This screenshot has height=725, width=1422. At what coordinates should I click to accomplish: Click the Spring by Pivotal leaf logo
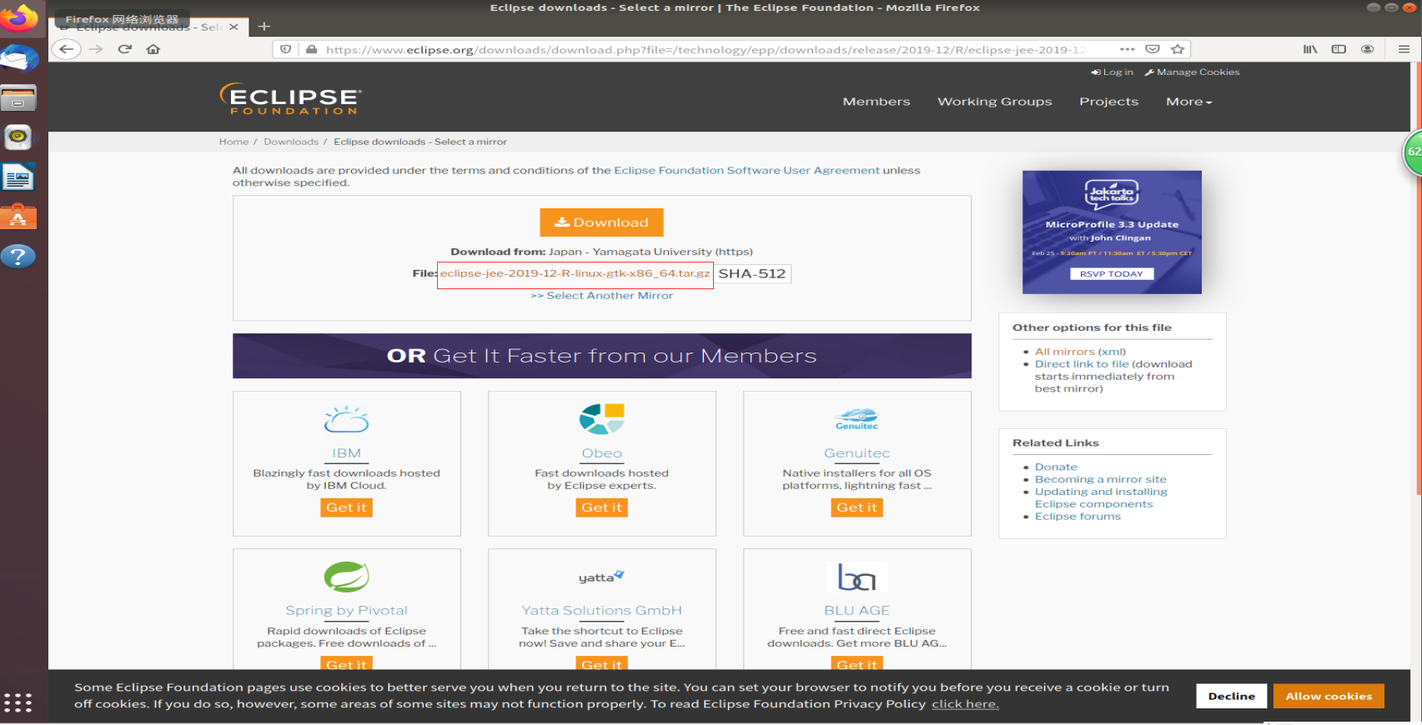(347, 577)
